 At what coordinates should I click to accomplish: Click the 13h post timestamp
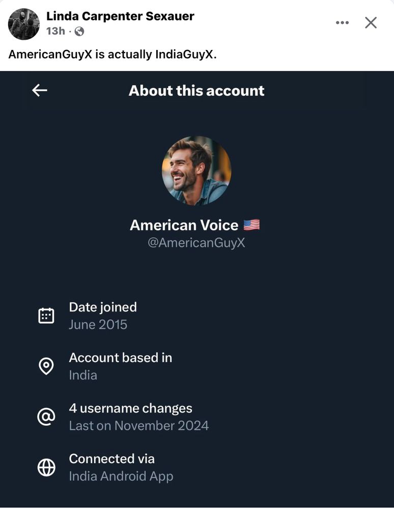pos(55,31)
